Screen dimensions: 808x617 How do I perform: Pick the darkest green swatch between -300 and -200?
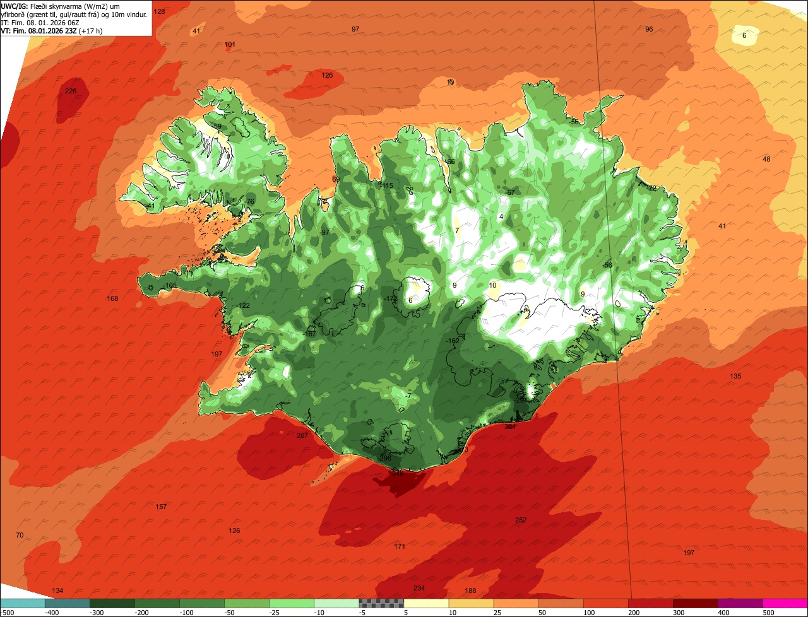point(112,603)
